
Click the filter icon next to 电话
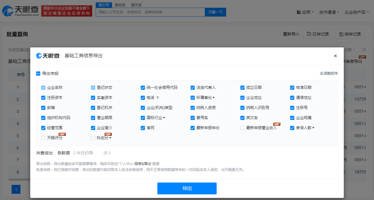tap(158, 98)
